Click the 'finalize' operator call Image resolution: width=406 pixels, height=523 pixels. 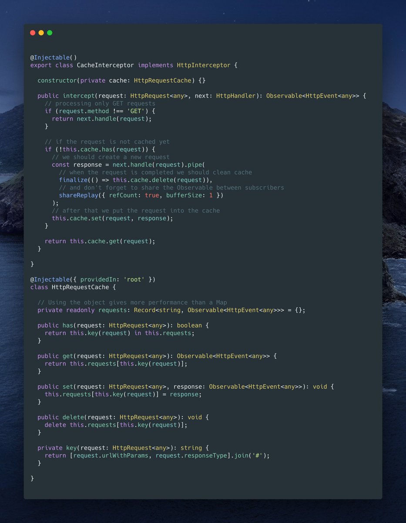coord(73,180)
